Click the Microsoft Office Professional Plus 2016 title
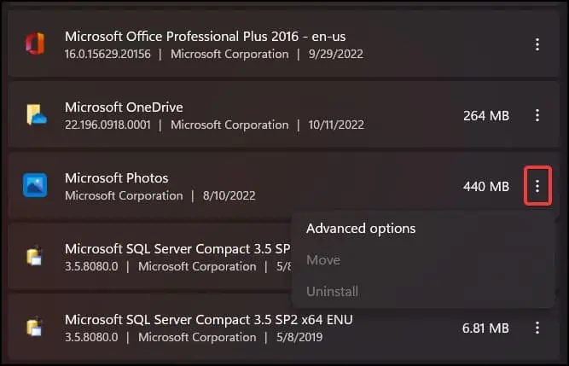 (x=205, y=37)
